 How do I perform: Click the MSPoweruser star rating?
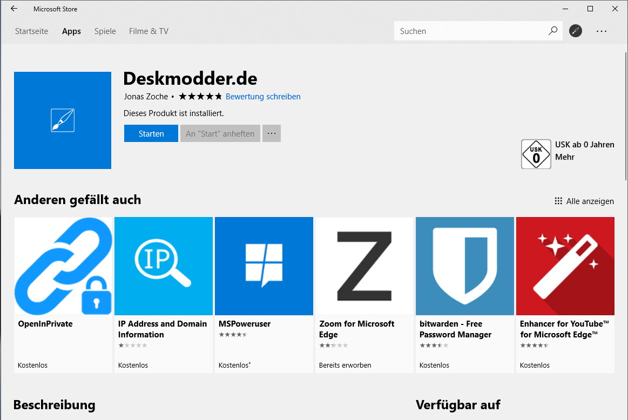233,335
